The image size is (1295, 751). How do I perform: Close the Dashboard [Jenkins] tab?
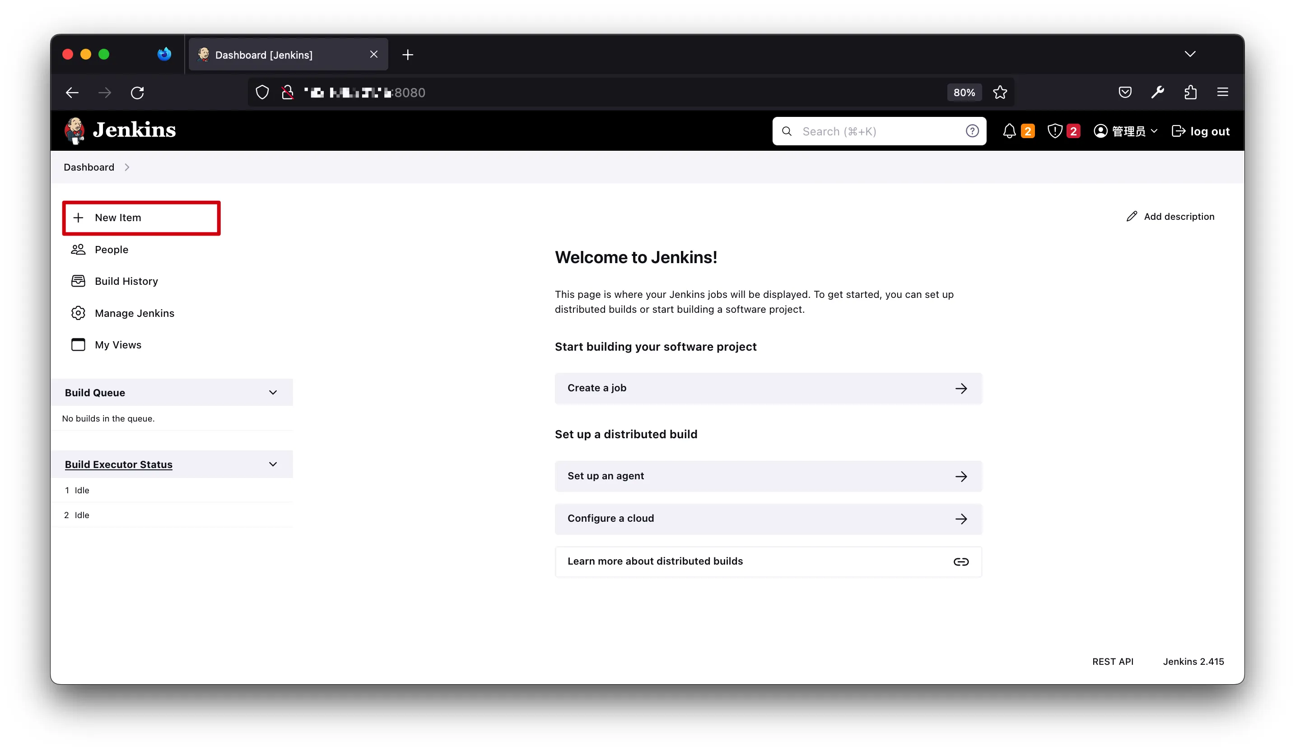tap(373, 54)
